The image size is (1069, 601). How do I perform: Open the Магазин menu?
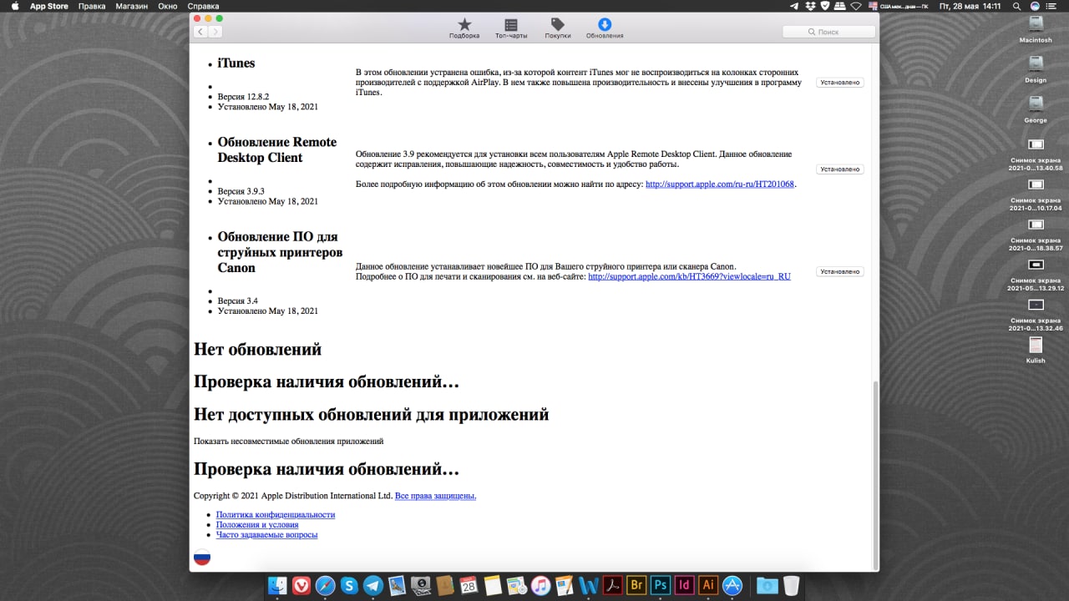click(132, 6)
